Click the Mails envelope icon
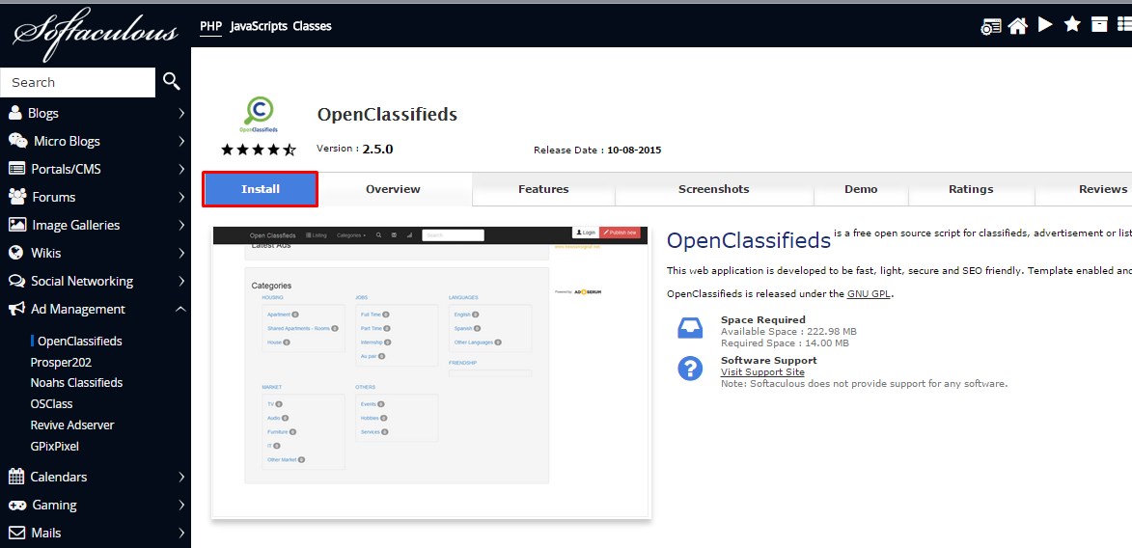 16,533
